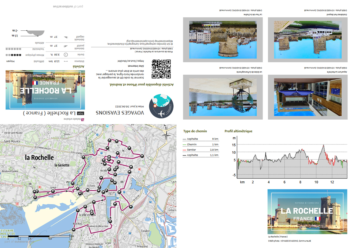Open the Croisières Fort Boyard photo

click(x=308, y=40)
